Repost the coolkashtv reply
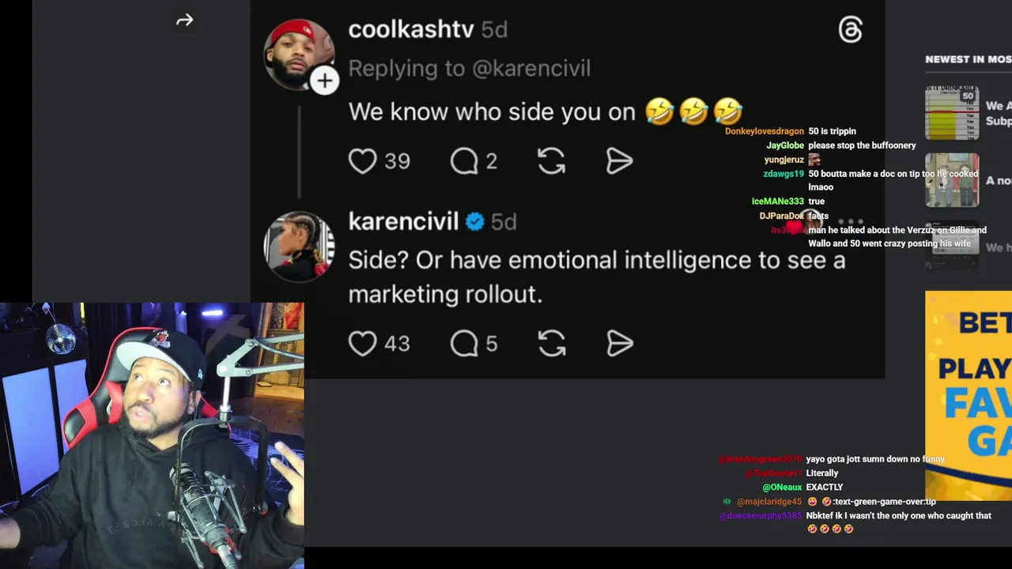This screenshot has height=569, width=1012. point(551,161)
